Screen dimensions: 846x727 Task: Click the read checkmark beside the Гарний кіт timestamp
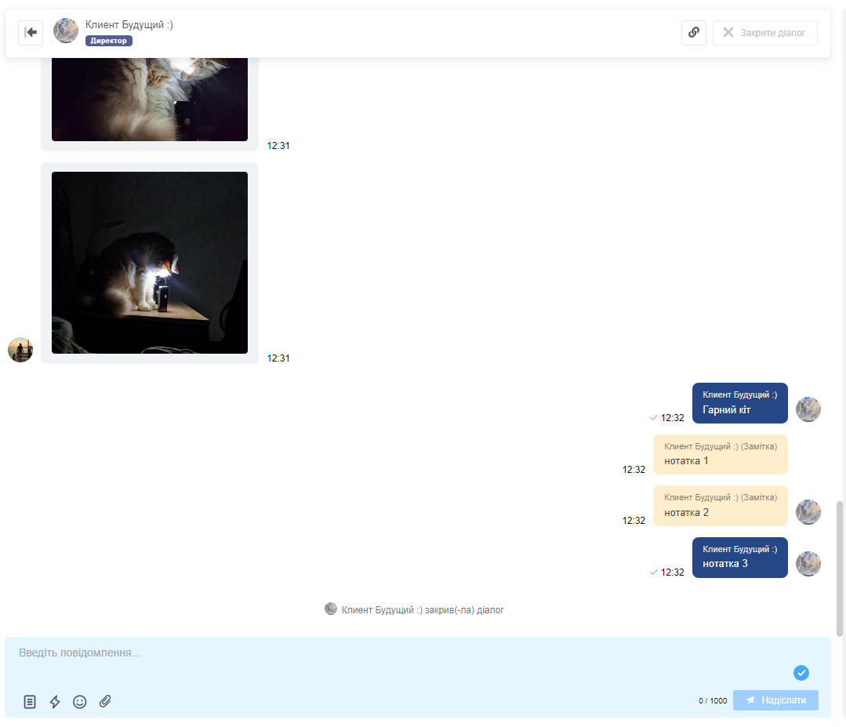[x=653, y=418]
